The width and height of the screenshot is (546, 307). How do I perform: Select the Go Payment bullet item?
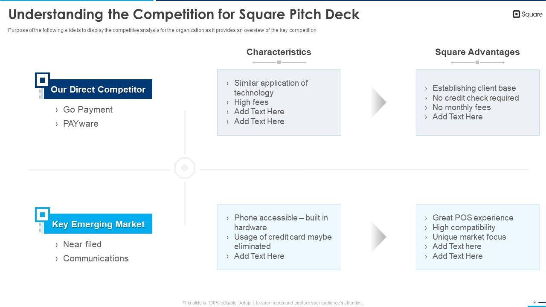88,110
